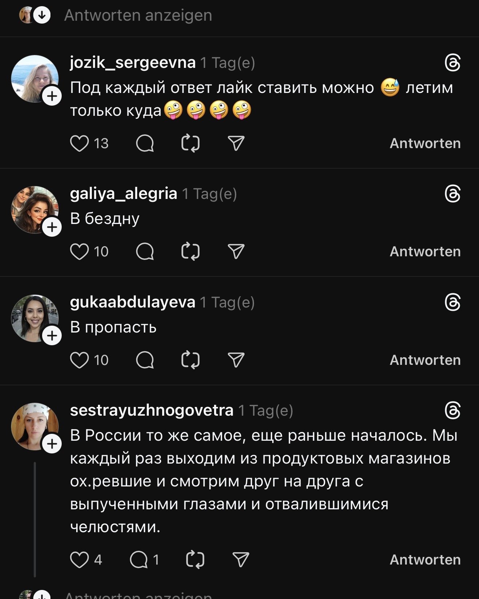
Task: Follow sestrayuzhnogovetra using plus badge
Action: click(x=52, y=444)
